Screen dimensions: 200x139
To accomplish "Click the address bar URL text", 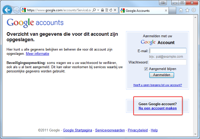I will 59,10.
